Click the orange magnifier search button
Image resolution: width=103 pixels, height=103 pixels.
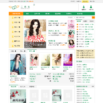pos(93,17)
